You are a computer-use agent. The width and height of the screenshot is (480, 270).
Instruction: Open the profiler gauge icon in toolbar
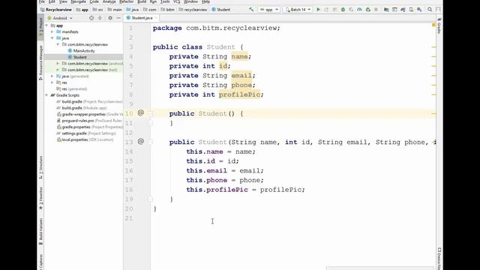tap(359, 10)
